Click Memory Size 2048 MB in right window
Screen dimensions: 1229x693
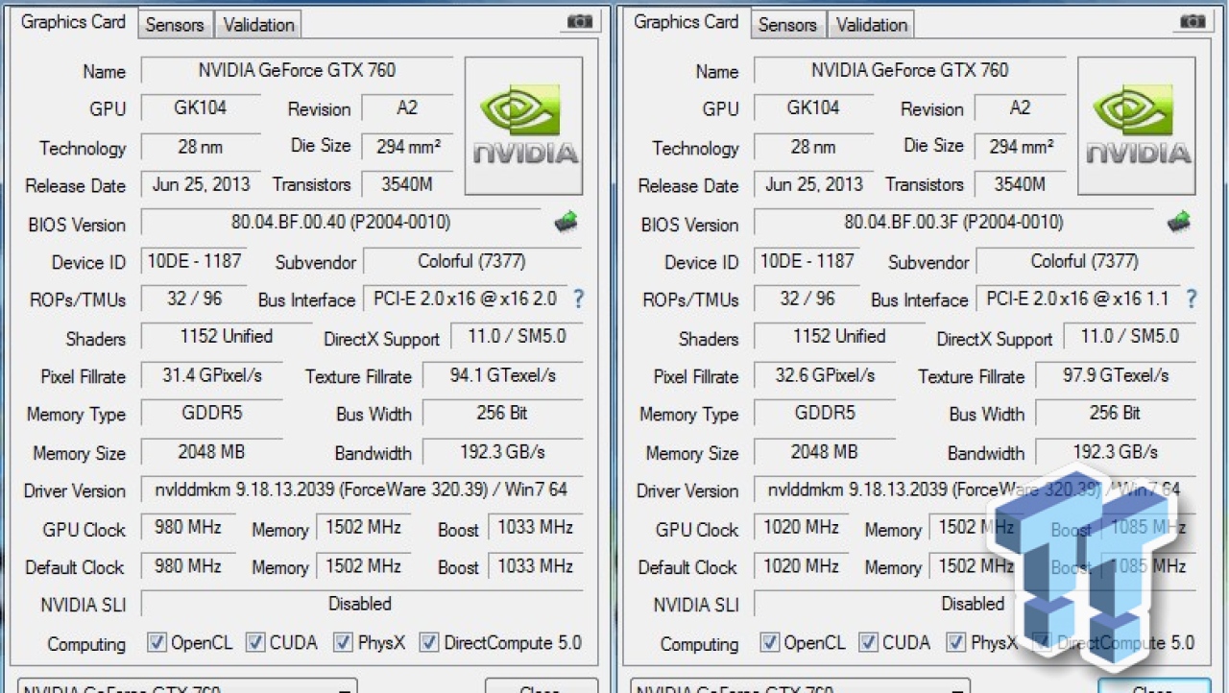[825, 451]
